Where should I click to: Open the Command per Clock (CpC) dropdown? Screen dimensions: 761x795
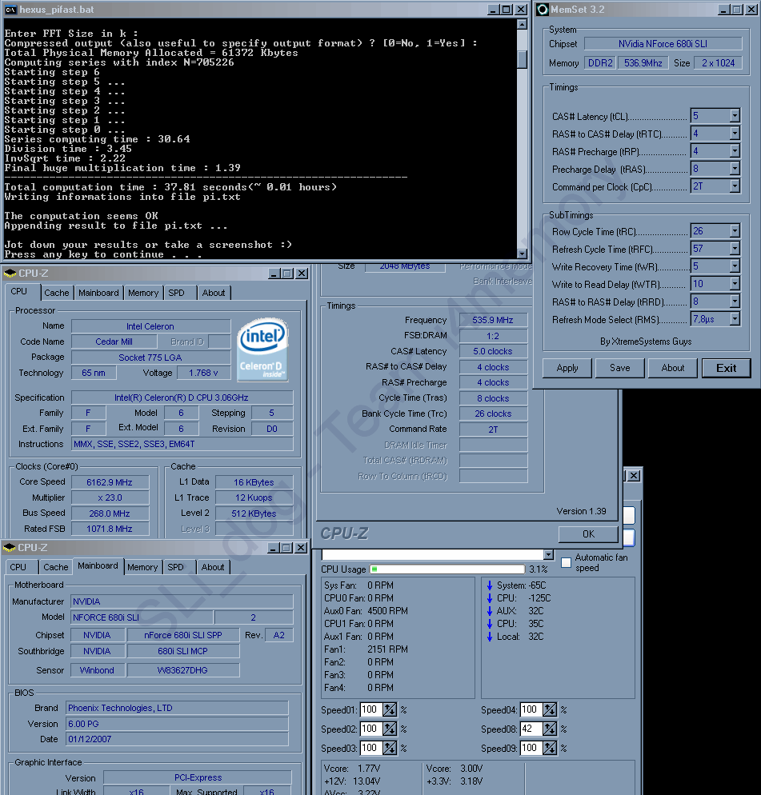(x=735, y=186)
